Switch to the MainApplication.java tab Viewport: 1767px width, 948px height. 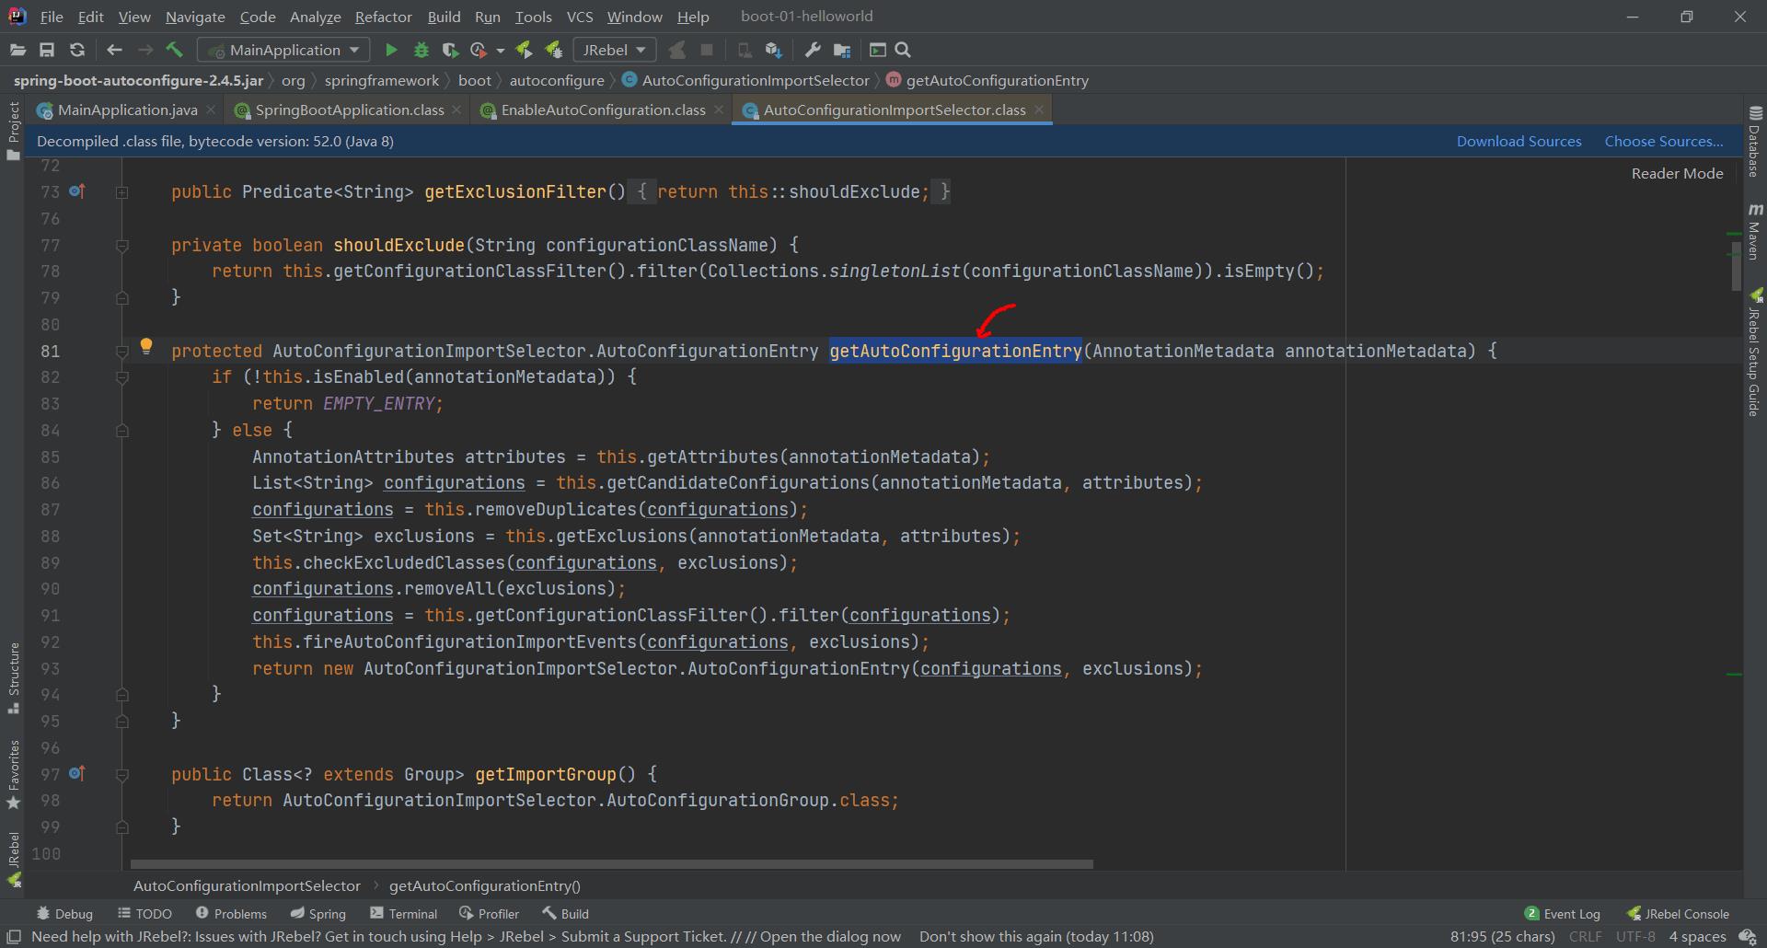127,110
